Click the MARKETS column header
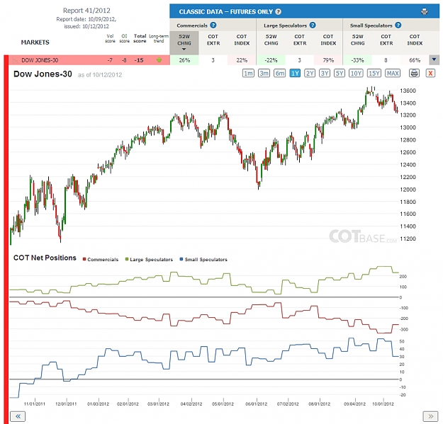This screenshot has height=424, width=443. tap(35, 42)
